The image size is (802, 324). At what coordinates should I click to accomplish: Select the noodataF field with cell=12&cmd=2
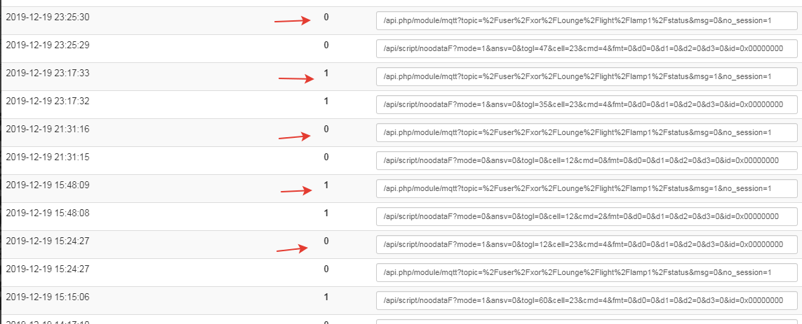[x=587, y=217]
